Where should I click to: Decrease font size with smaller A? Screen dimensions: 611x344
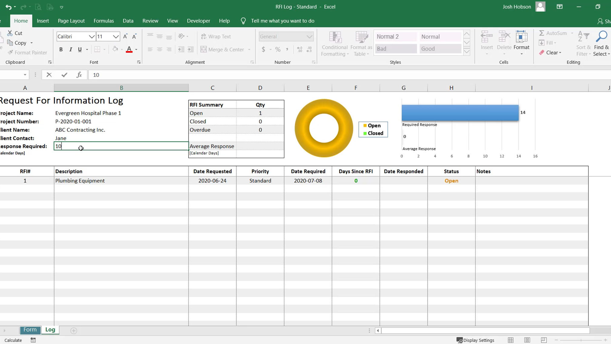click(134, 36)
